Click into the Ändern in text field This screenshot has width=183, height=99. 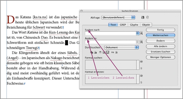[x=111, y=42]
